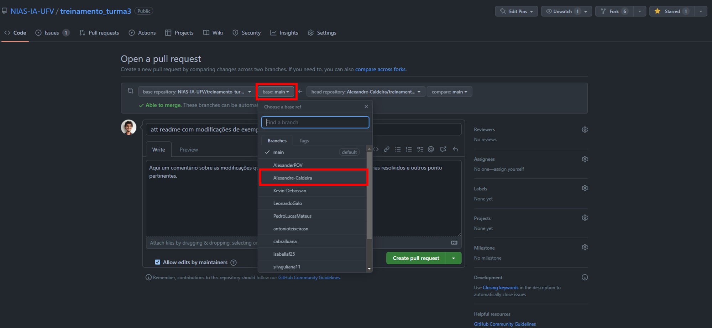
Task: Open the Insights repository tab
Action: (284, 33)
